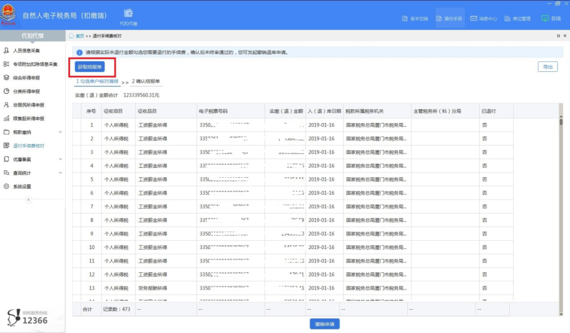Click the tax bureau emblem logo

click(8, 15)
